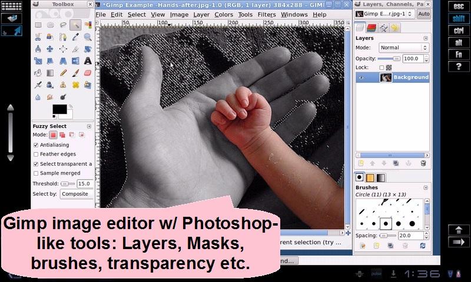This screenshot has height=282, width=471.
Task: Select the Flip tool
Action: [x=75, y=61]
